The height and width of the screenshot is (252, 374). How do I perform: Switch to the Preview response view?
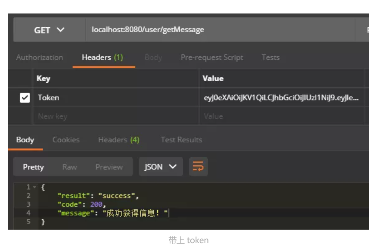[x=109, y=166]
